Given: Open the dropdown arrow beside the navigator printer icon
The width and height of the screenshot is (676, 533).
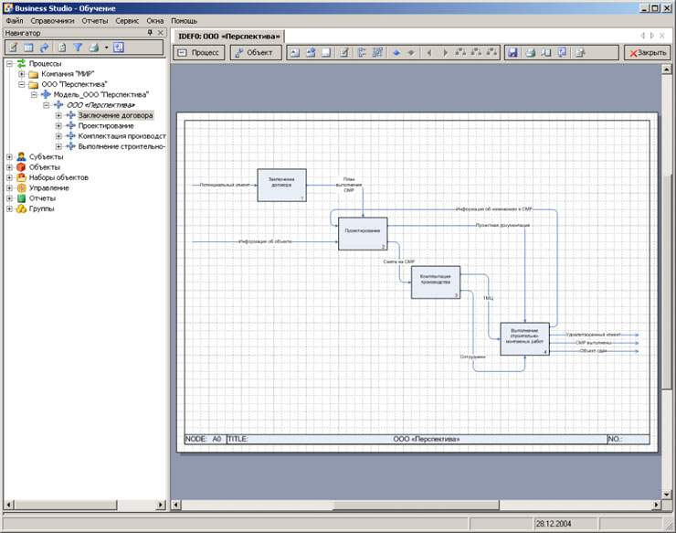Looking at the screenshot, I should point(106,48).
